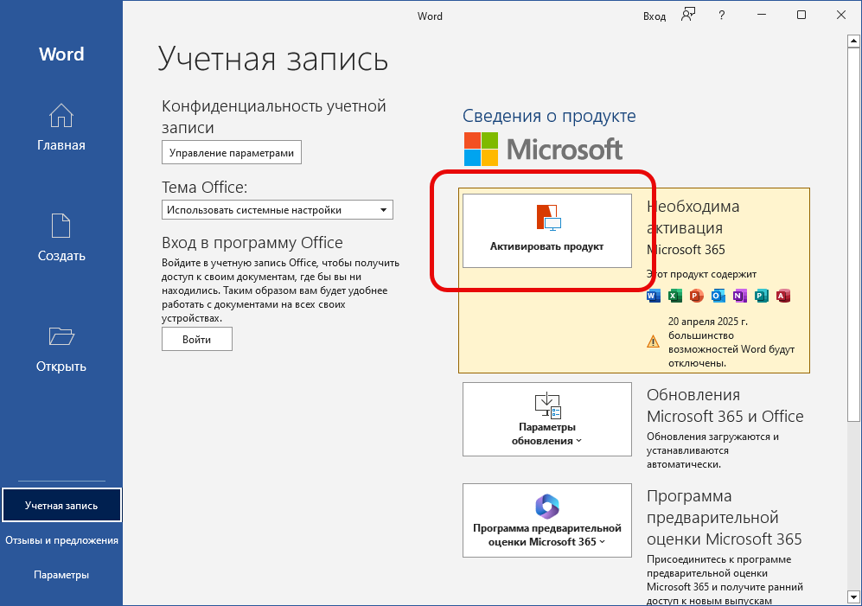862x606 pixels.
Task: Click the Access icon in product list
Action: pos(783,296)
